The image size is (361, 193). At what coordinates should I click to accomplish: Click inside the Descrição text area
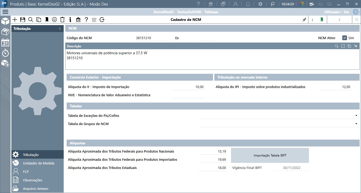click(x=212, y=59)
